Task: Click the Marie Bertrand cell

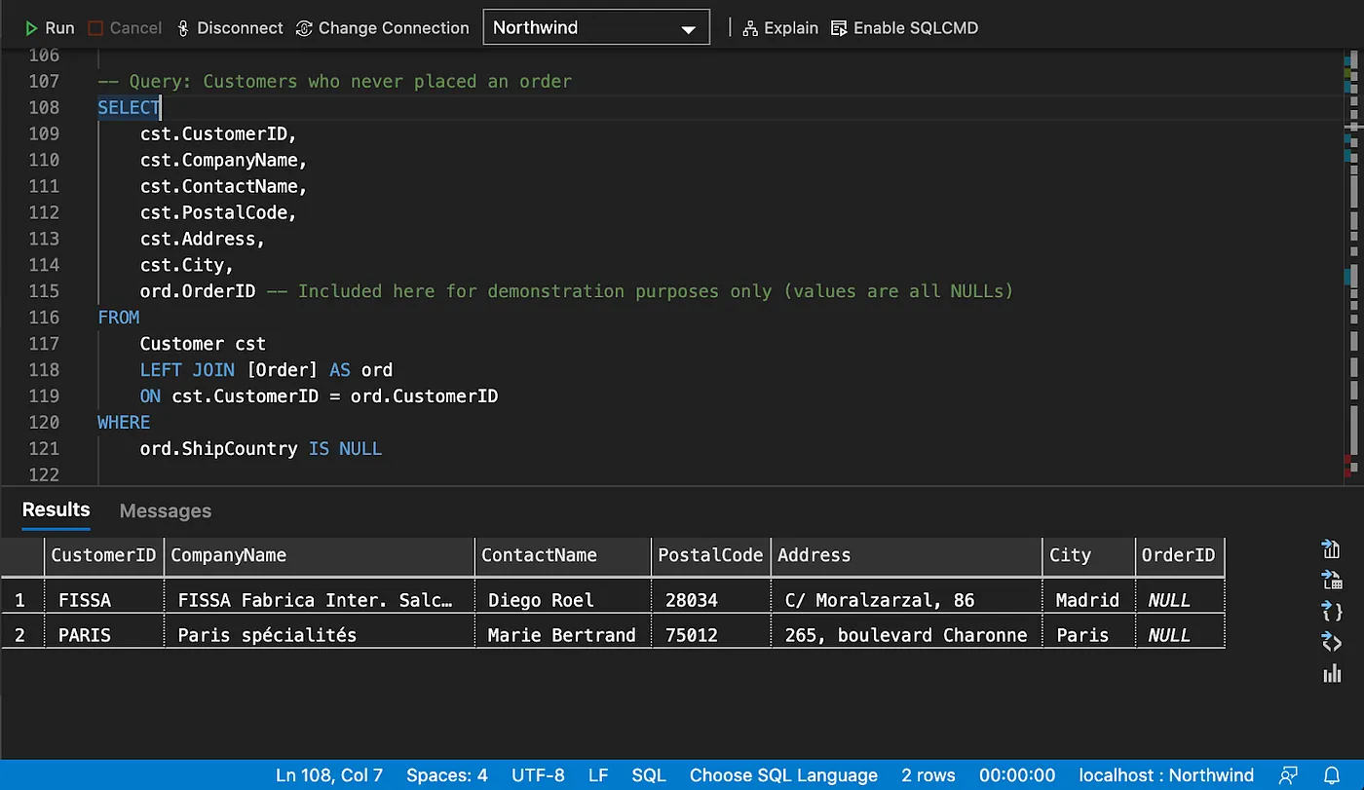Action: [x=563, y=635]
